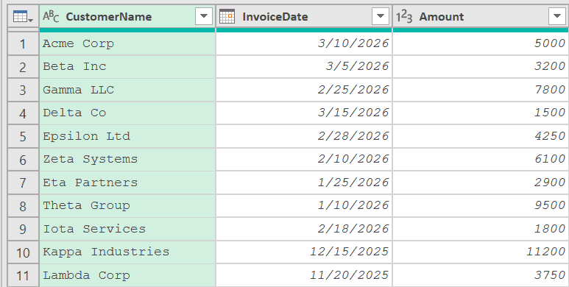Click the 1/25/2026 date cell

click(x=304, y=183)
